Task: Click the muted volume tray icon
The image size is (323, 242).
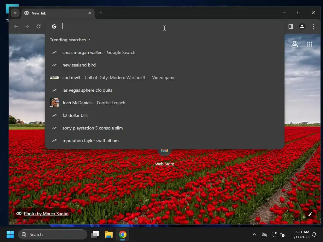Action: pos(282,234)
